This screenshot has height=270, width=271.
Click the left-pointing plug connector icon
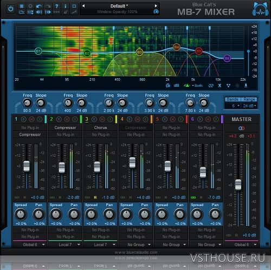(39, 12)
